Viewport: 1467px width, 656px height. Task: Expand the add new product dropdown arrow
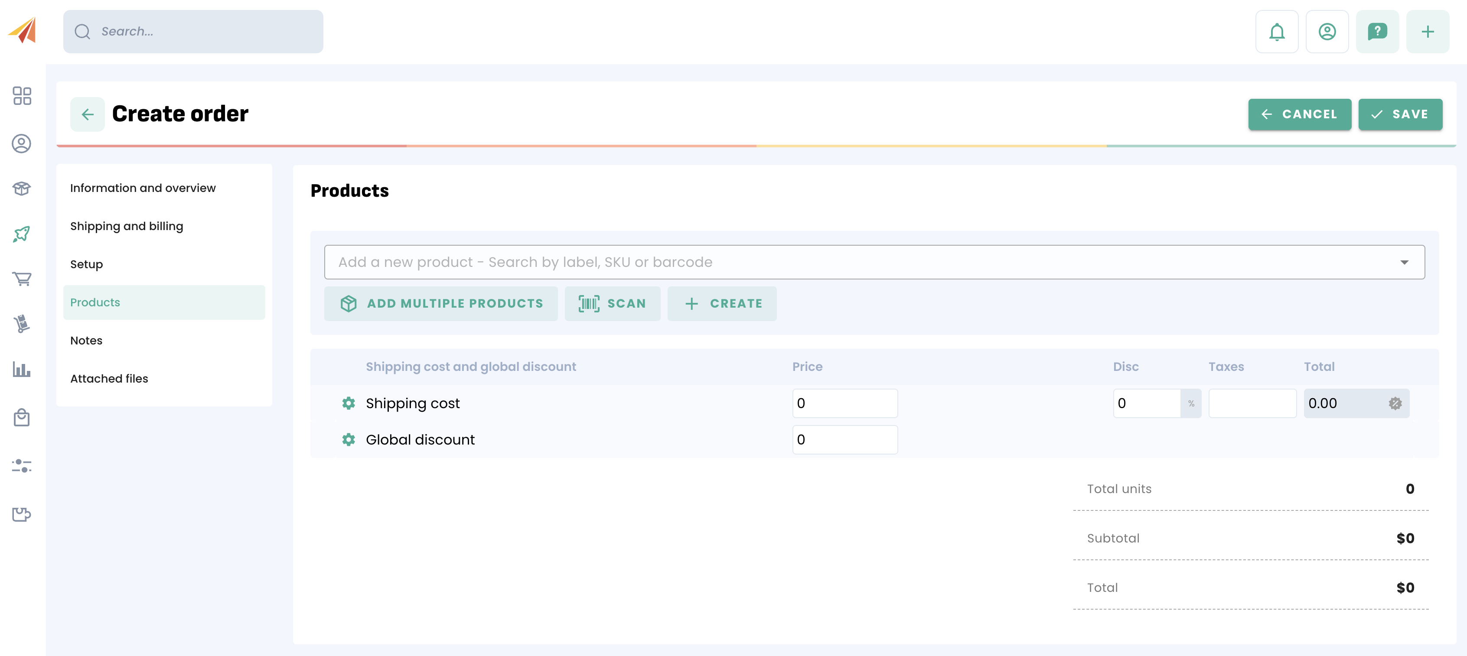[x=1404, y=262]
